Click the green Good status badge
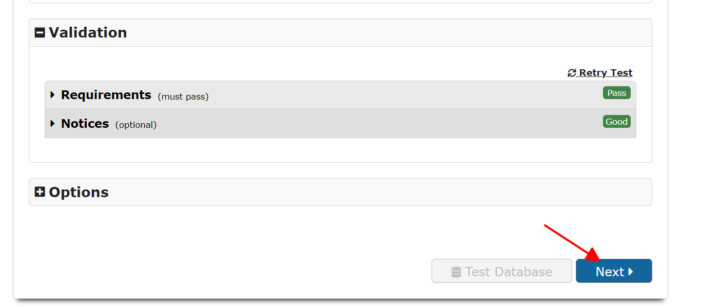This screenshot has height=307, width=701. coord(616,122)
